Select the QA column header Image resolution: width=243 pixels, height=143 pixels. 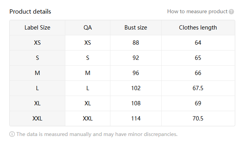tap(88, 28)
